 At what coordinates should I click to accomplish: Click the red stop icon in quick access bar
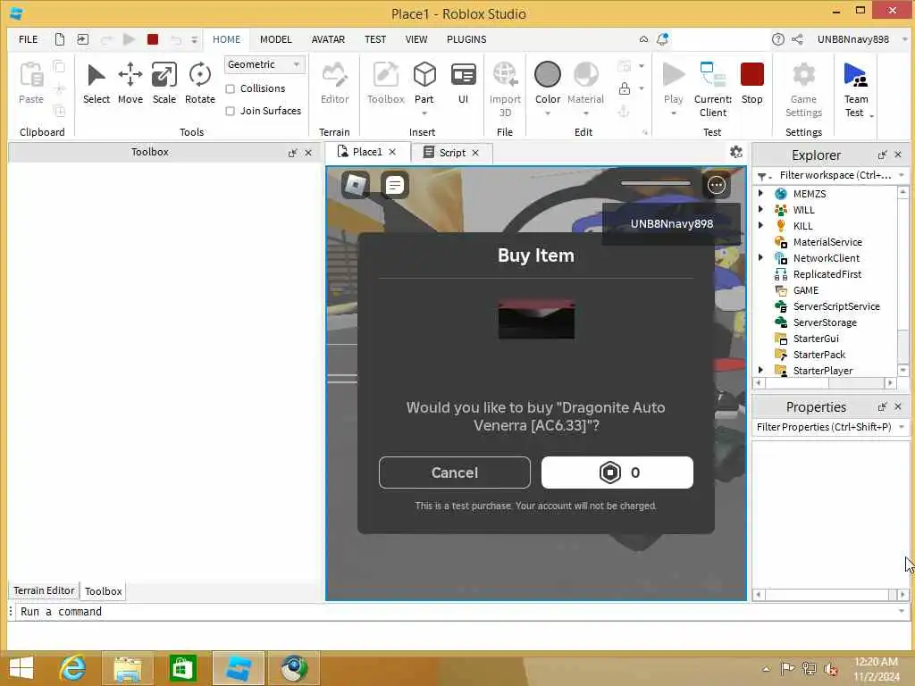[153, 39]
